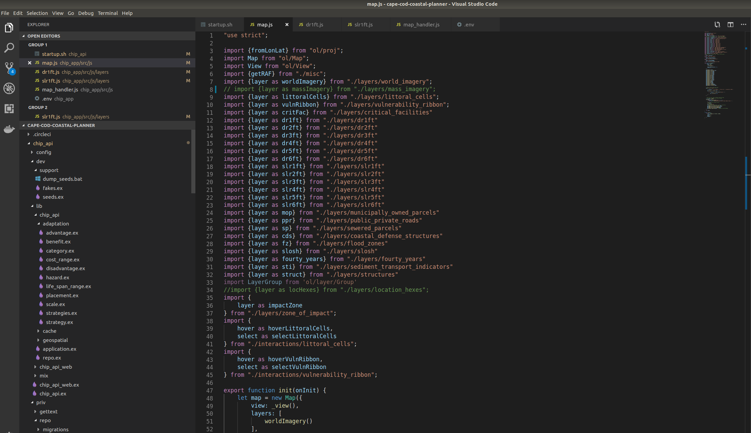Click the explorer panel vertical scrollbar
The height and width of the screenshot is (433, 751).
193,161
